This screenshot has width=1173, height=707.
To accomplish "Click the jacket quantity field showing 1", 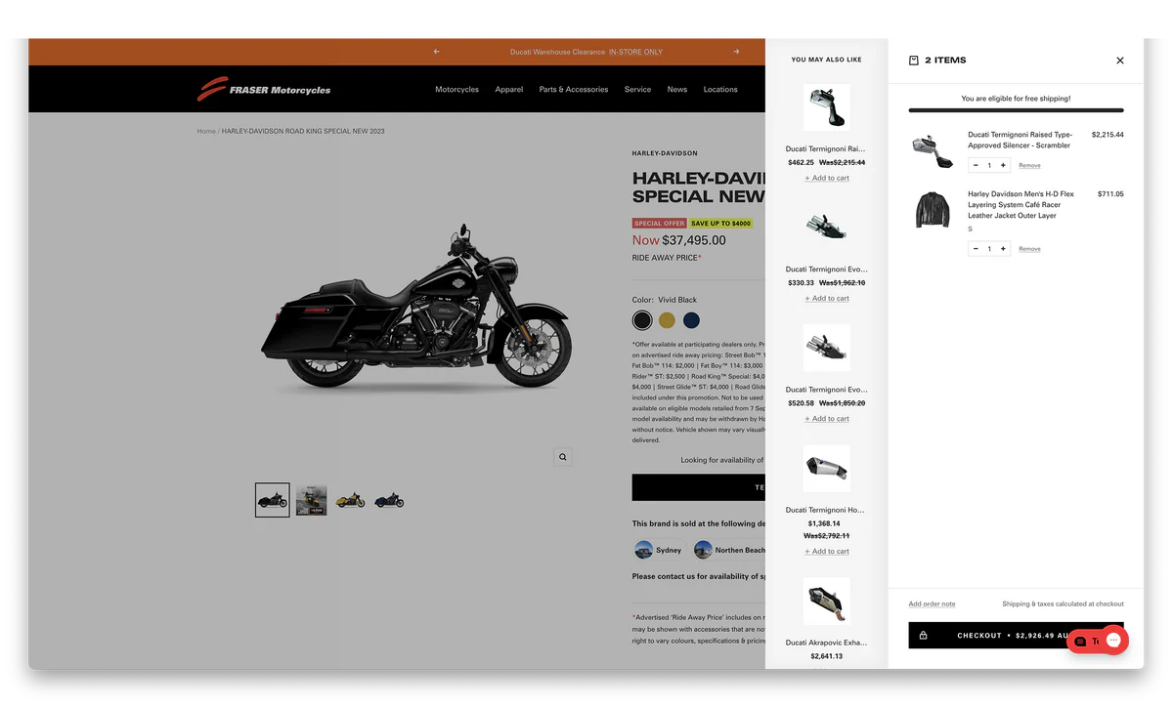I will click(x=989, y=249).
